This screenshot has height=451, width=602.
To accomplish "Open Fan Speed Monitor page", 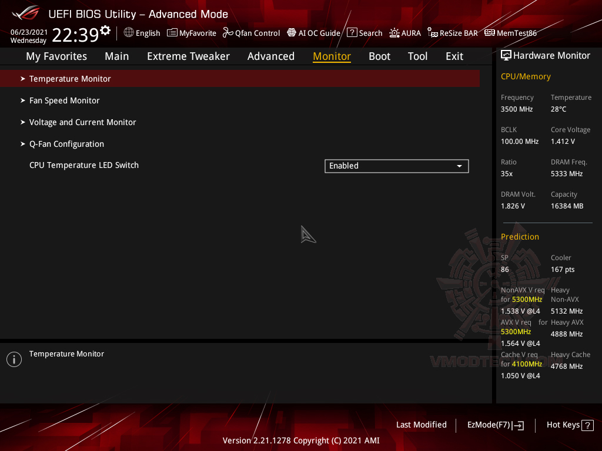I will pos(65,100).
